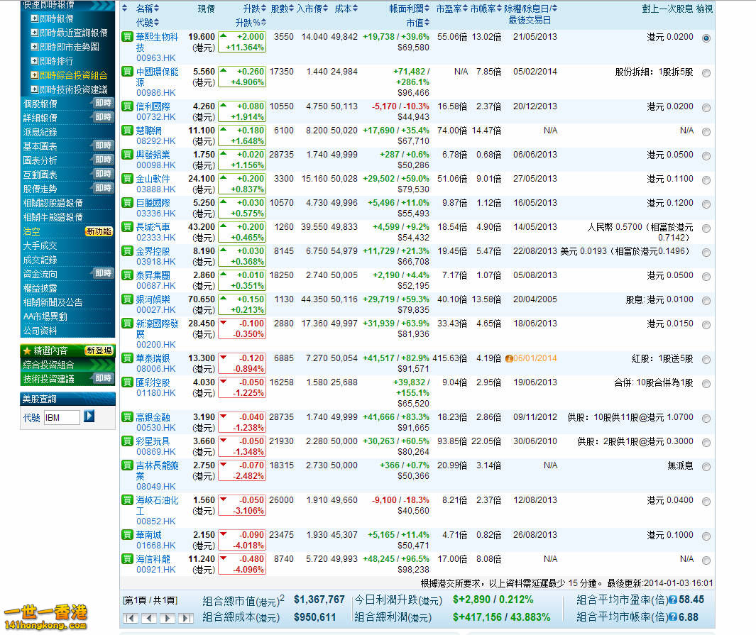Sort the table by 升跌 column
Image resolution: width=756 pixels, height=635 pixels.
[x=255, y=9]
